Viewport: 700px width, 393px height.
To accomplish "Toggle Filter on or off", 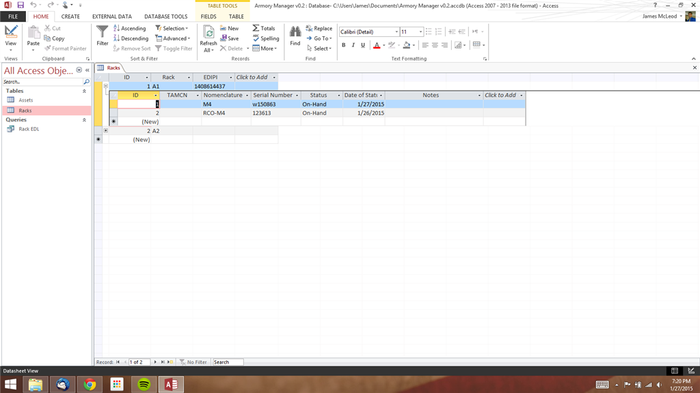I will (x=174, y=48).
